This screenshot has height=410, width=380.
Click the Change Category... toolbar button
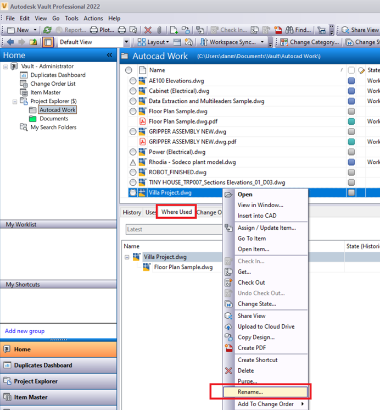310,42
